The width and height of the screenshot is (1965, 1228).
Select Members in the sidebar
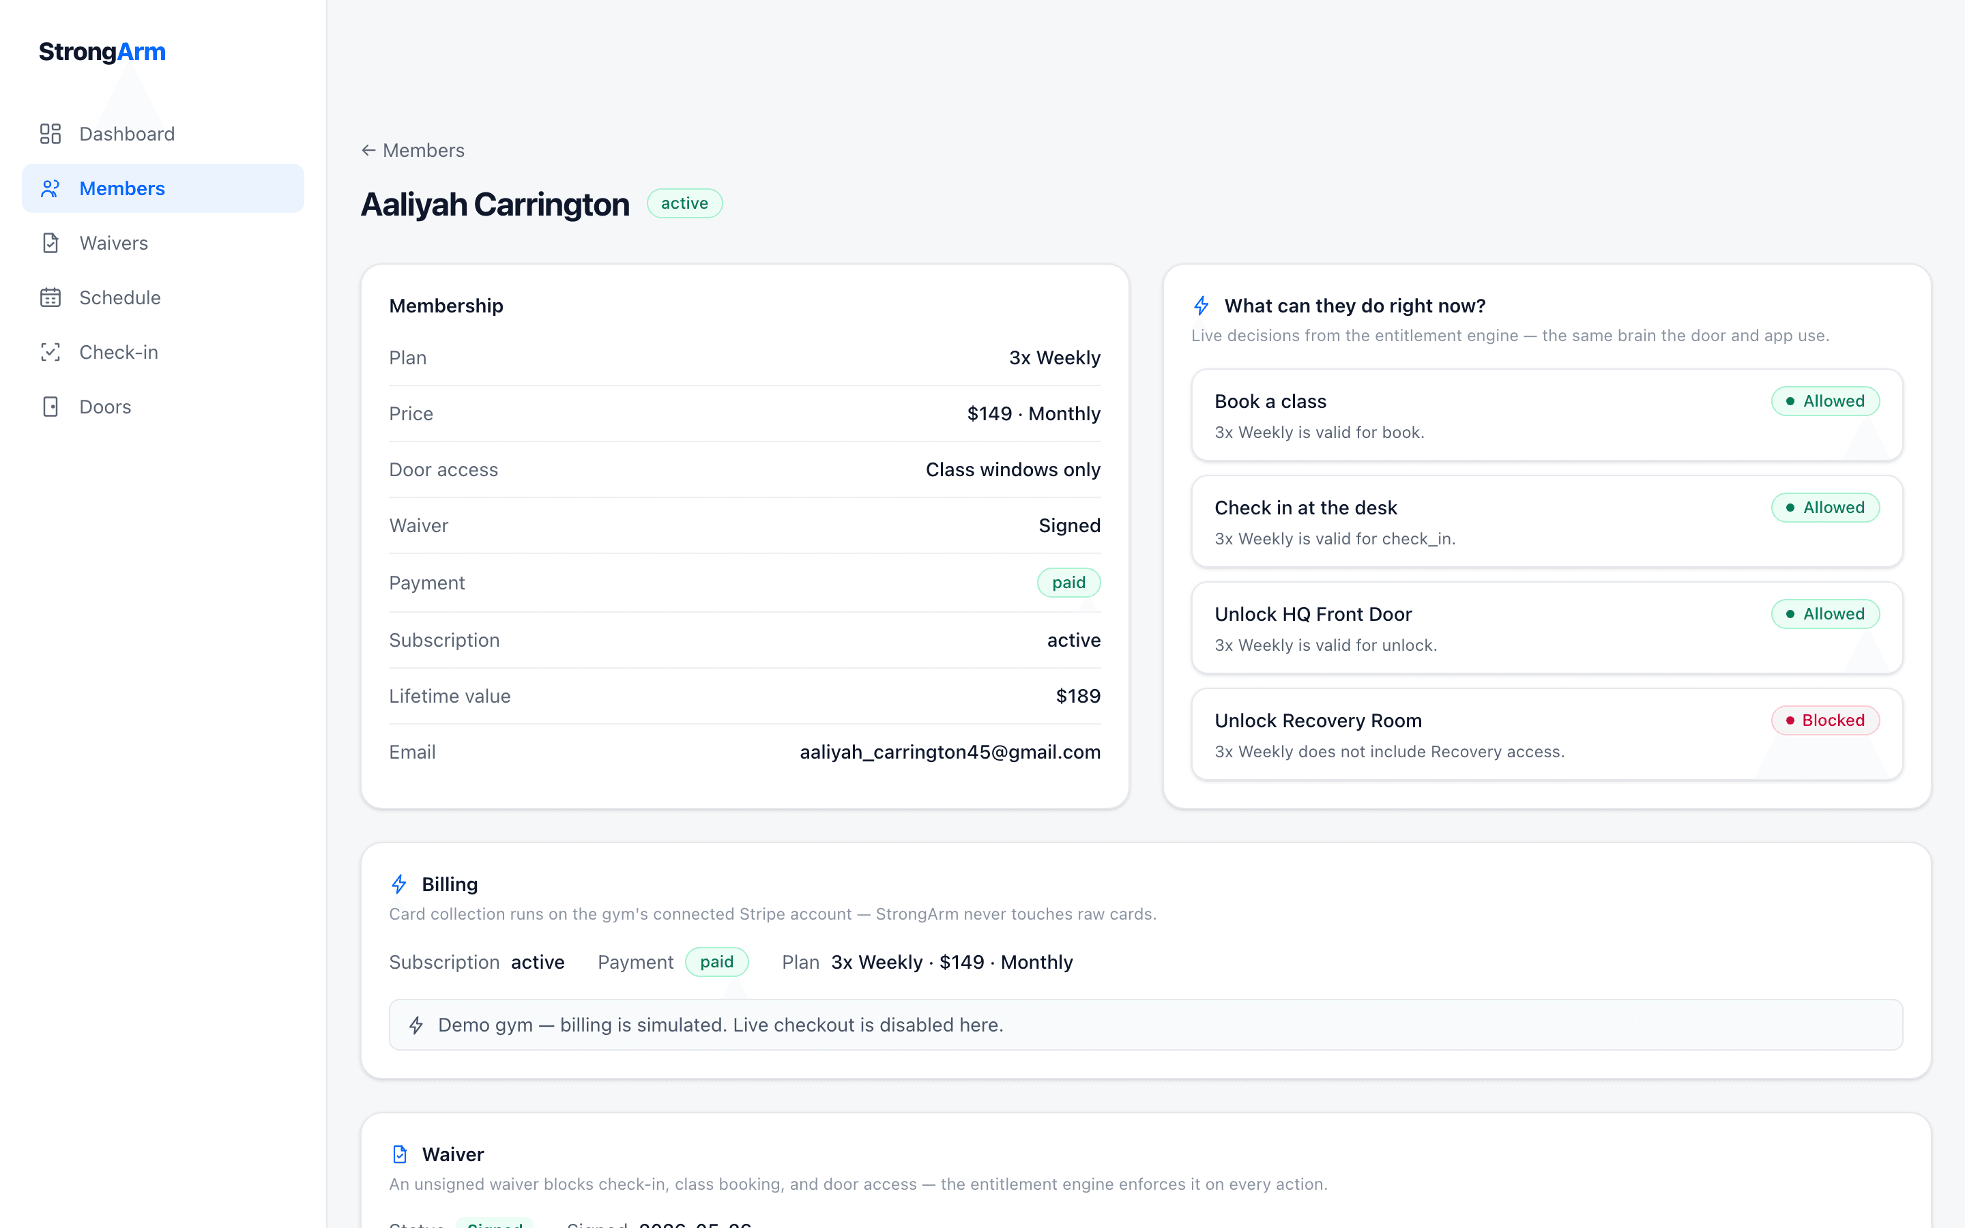tap(163, 188)
